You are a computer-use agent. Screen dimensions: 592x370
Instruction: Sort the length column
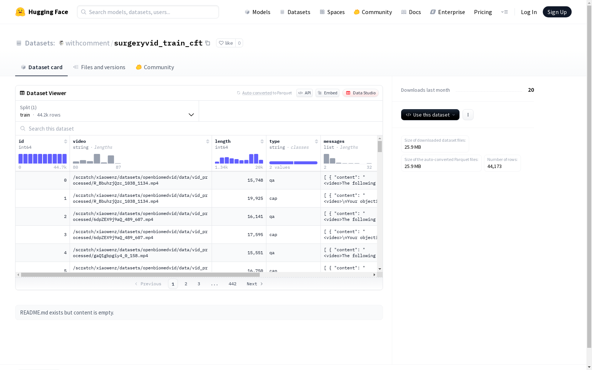click(x=262, y=141)
